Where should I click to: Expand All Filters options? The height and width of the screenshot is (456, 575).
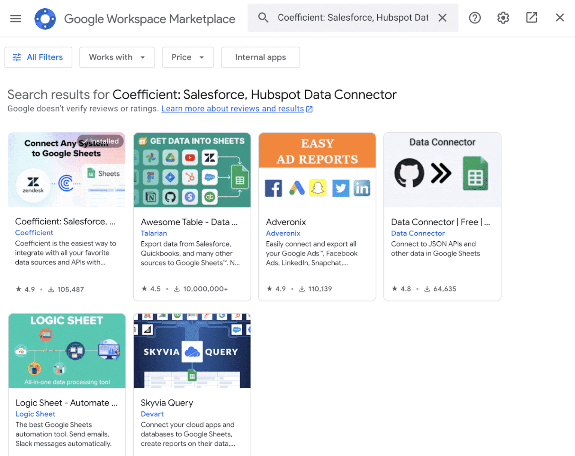[x=38, y=57]
